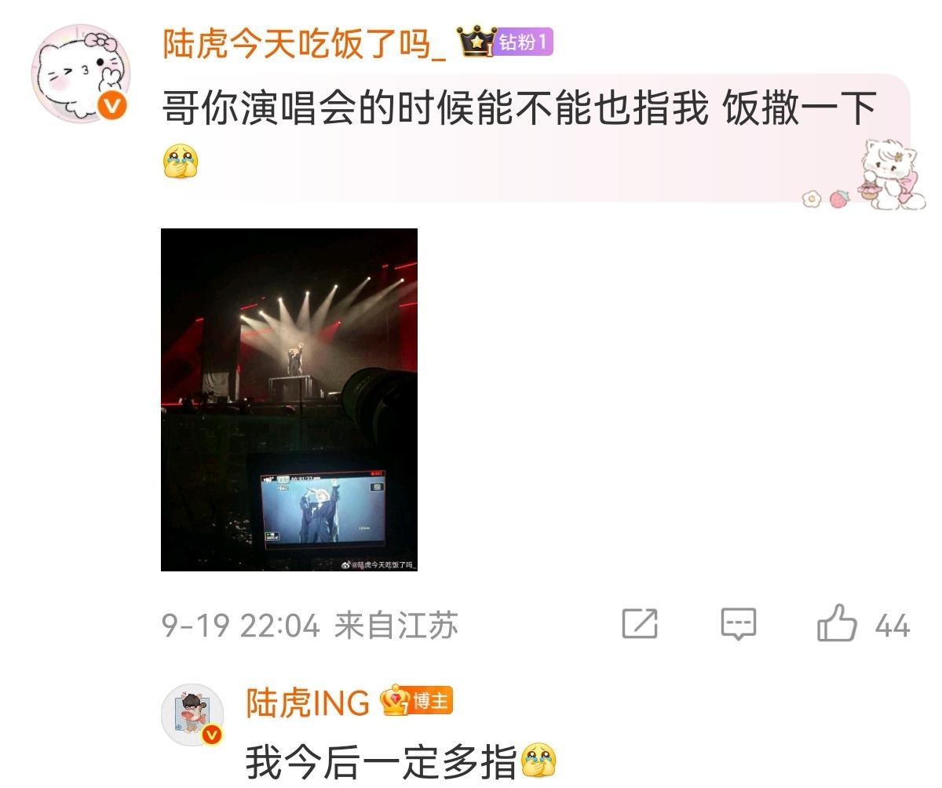Tap the crying emoji in the comment
The width and height of the screenshot is (942, 788).
coord(181,161)
